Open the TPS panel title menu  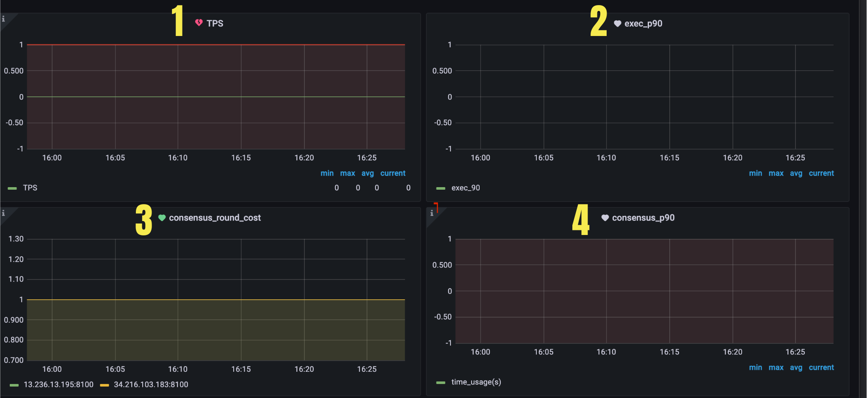tap(215, 24)
